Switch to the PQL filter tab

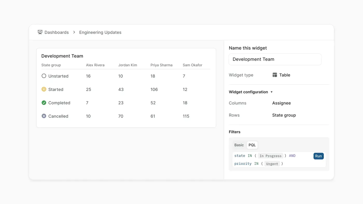[252, 145]
